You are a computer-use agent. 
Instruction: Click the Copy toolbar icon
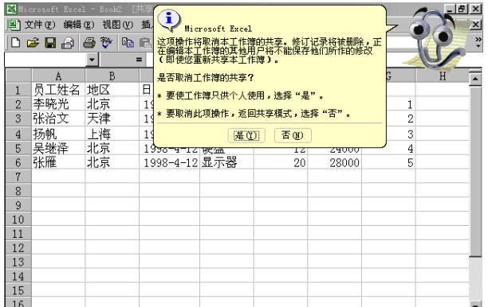tap(128, 42)
